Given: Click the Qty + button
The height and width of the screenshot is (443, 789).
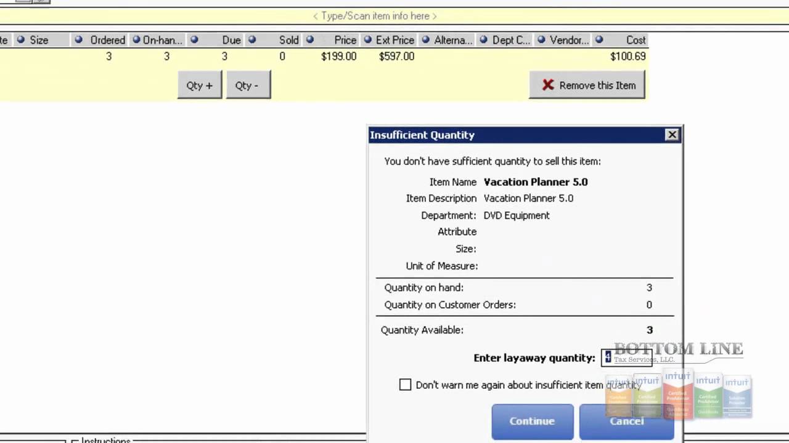Looking at the screenshot, I should tap(200, 85).
